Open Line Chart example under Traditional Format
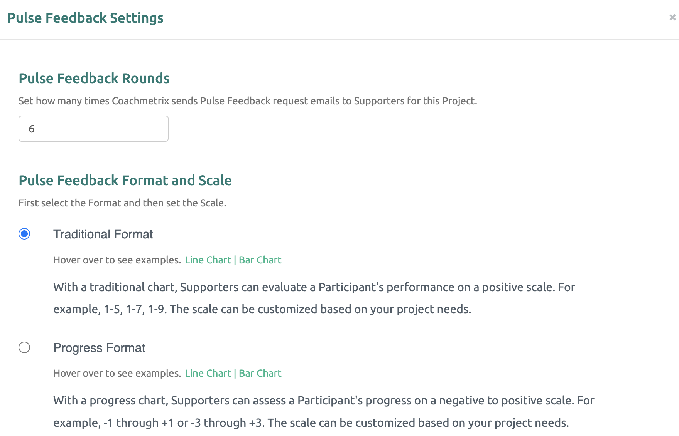The width and height of the screenshot is (679, 436). pyautogui.click(x=208, y=260)
